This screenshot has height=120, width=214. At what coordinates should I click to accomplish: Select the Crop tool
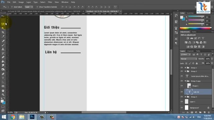[3, 32]
